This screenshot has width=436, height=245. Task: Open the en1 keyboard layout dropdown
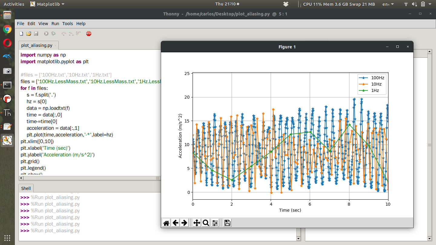[x=388, y=4]
